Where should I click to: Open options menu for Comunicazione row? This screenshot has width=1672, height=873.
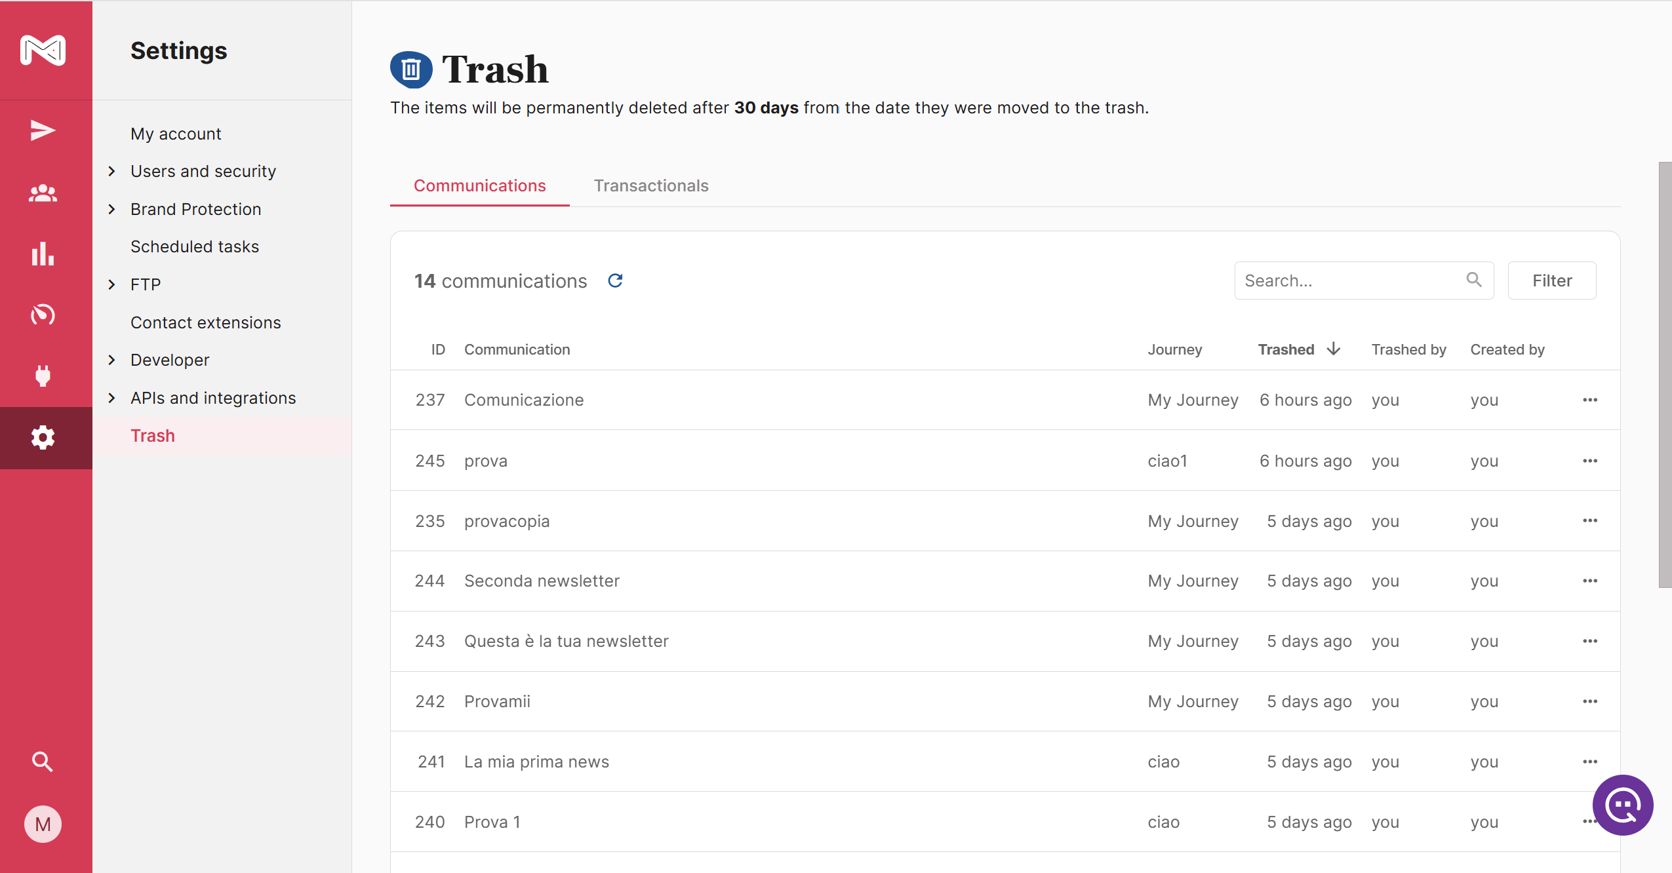coord(1589,400)
